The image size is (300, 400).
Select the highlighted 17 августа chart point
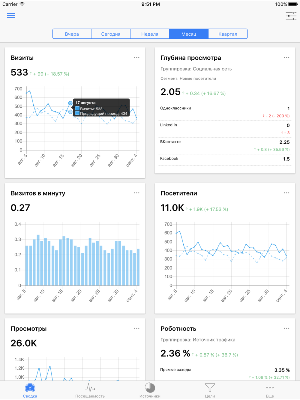click(70, 103)
